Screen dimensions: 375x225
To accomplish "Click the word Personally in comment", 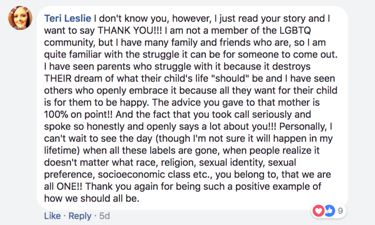I will pyautogui.click(x=303, y=126).
